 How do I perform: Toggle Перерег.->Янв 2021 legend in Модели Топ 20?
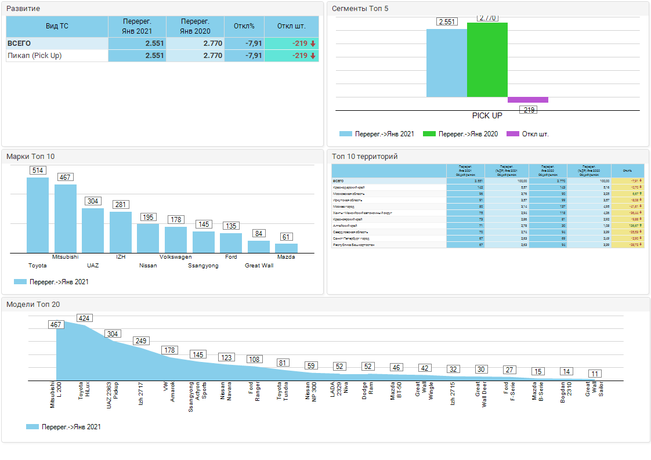[64, 427]
